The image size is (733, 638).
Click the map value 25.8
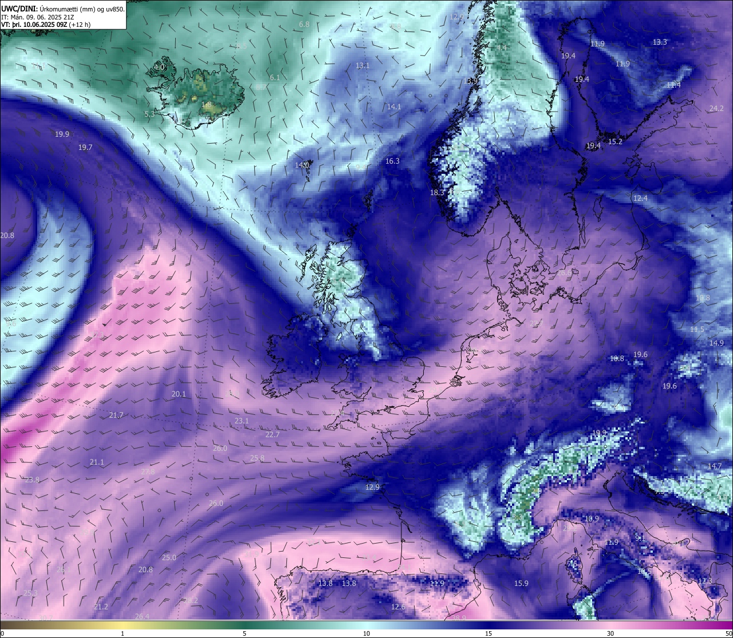[x=258, y=458]
